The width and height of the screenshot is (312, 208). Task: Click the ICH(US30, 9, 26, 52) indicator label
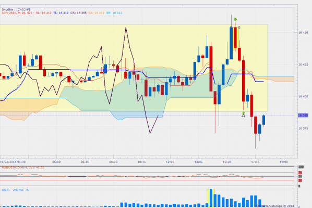17,13
